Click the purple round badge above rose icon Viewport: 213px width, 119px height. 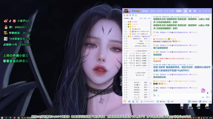[x=203, y=90]
